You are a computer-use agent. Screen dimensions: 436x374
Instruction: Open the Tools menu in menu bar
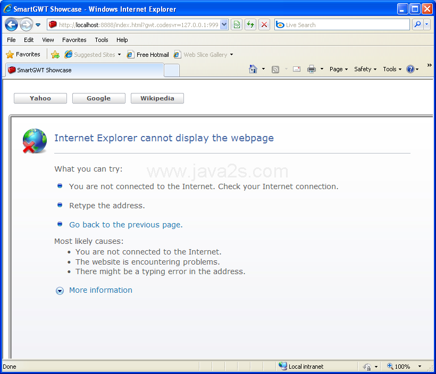click(102, 40)
